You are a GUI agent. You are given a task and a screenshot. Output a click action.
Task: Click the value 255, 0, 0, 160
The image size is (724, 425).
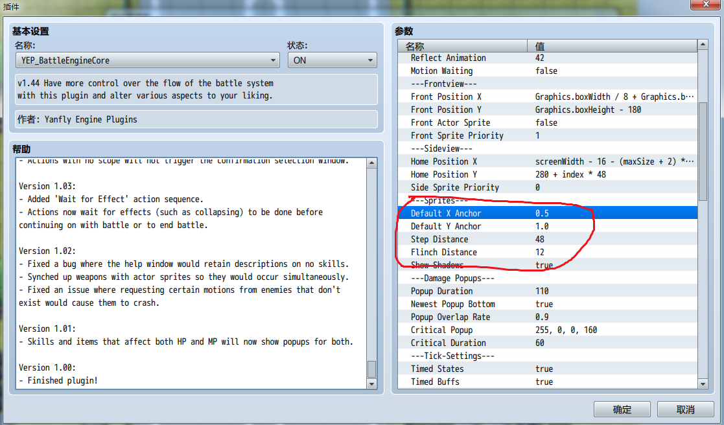point(566,330)
